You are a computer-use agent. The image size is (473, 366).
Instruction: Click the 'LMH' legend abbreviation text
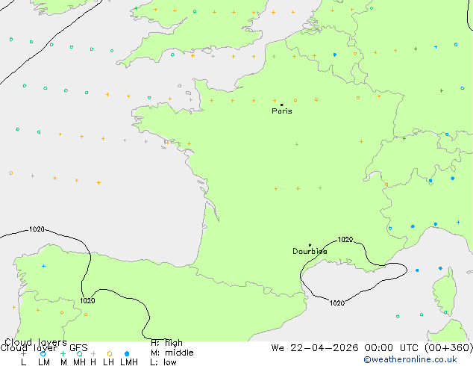click(x=129, y=362)
